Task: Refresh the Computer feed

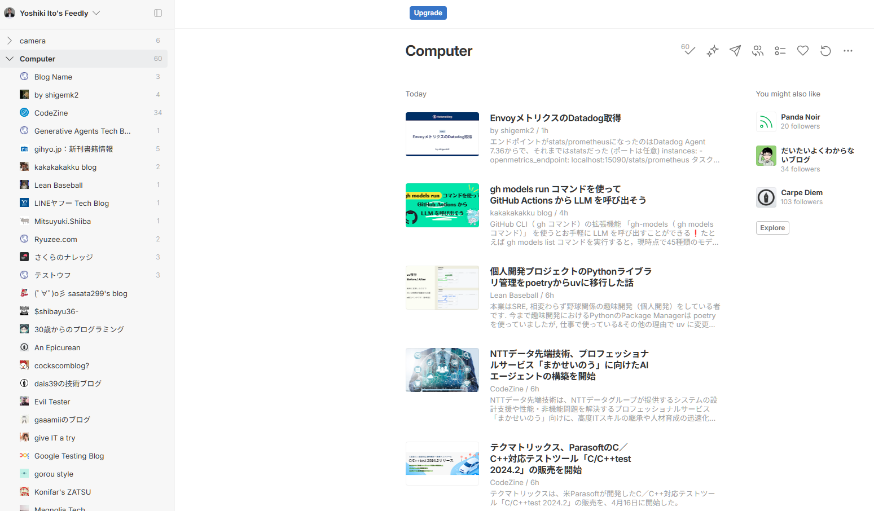Action: 825,51
